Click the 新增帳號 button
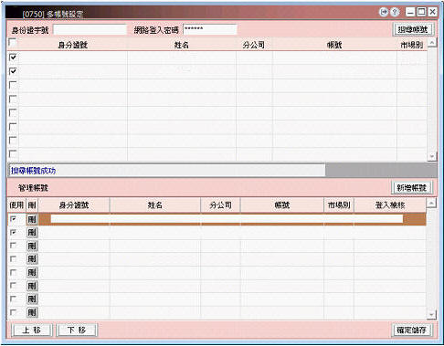 (411, 188)
